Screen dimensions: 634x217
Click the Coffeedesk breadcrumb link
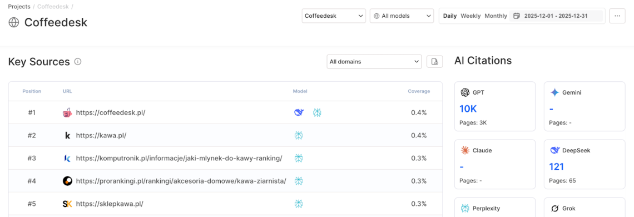tap(53, 7)
